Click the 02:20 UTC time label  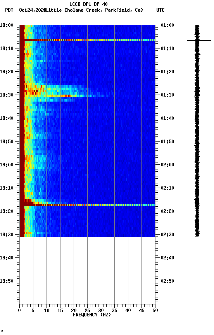[167, 211]
